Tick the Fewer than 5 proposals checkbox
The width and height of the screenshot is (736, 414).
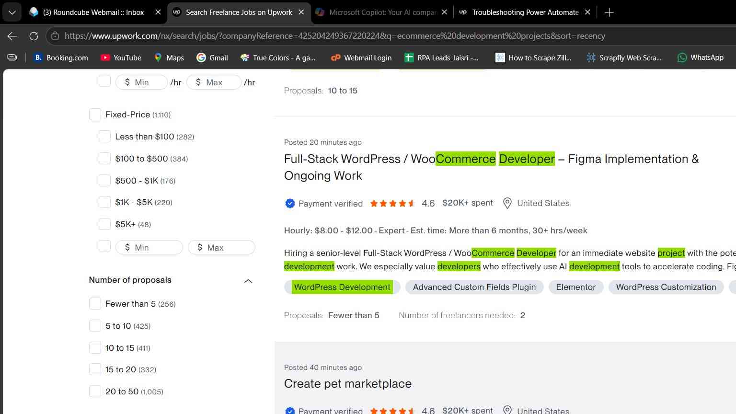pos(95,304)
